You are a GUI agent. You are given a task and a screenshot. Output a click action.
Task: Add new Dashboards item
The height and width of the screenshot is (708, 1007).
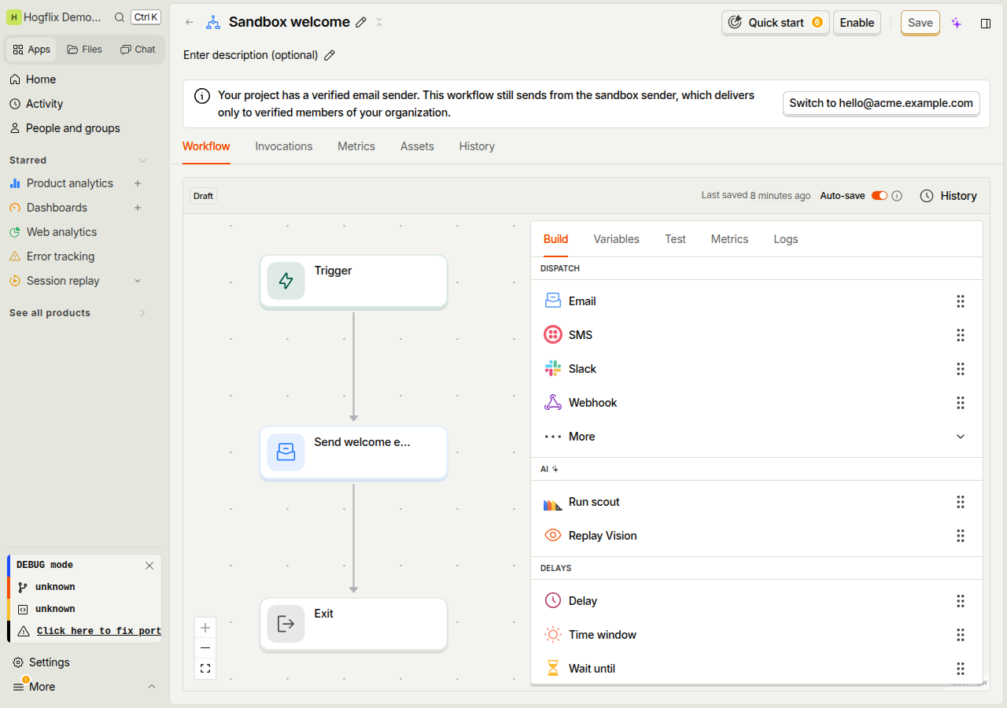tap(138, 208)
